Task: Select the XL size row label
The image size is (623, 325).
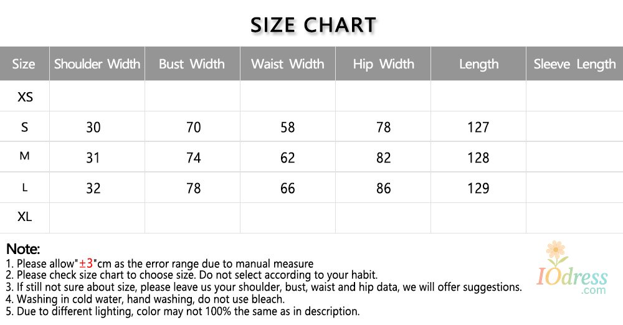Action: click(x=25, y=217)
